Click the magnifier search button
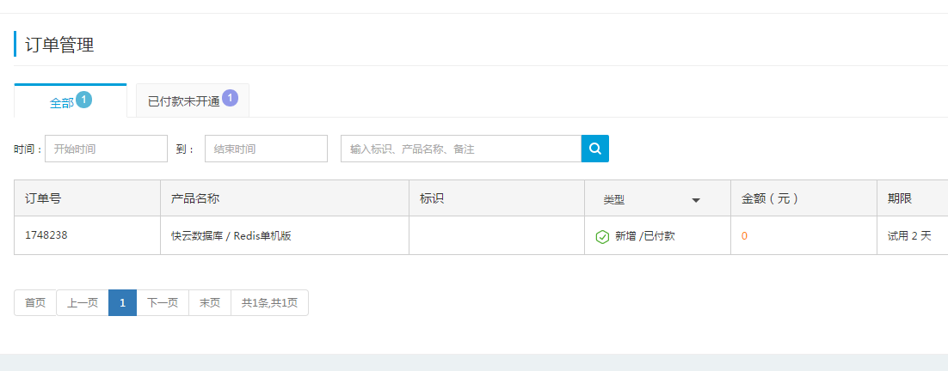Screen dimensions: 948x371 [594, 149]
